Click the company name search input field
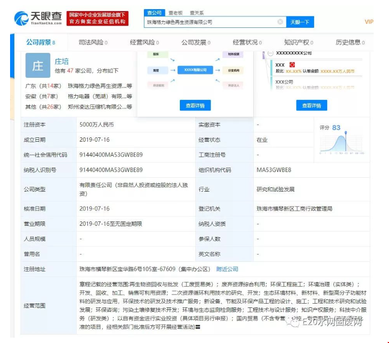This screenshot has height=343, width=389. pos(210,22)
